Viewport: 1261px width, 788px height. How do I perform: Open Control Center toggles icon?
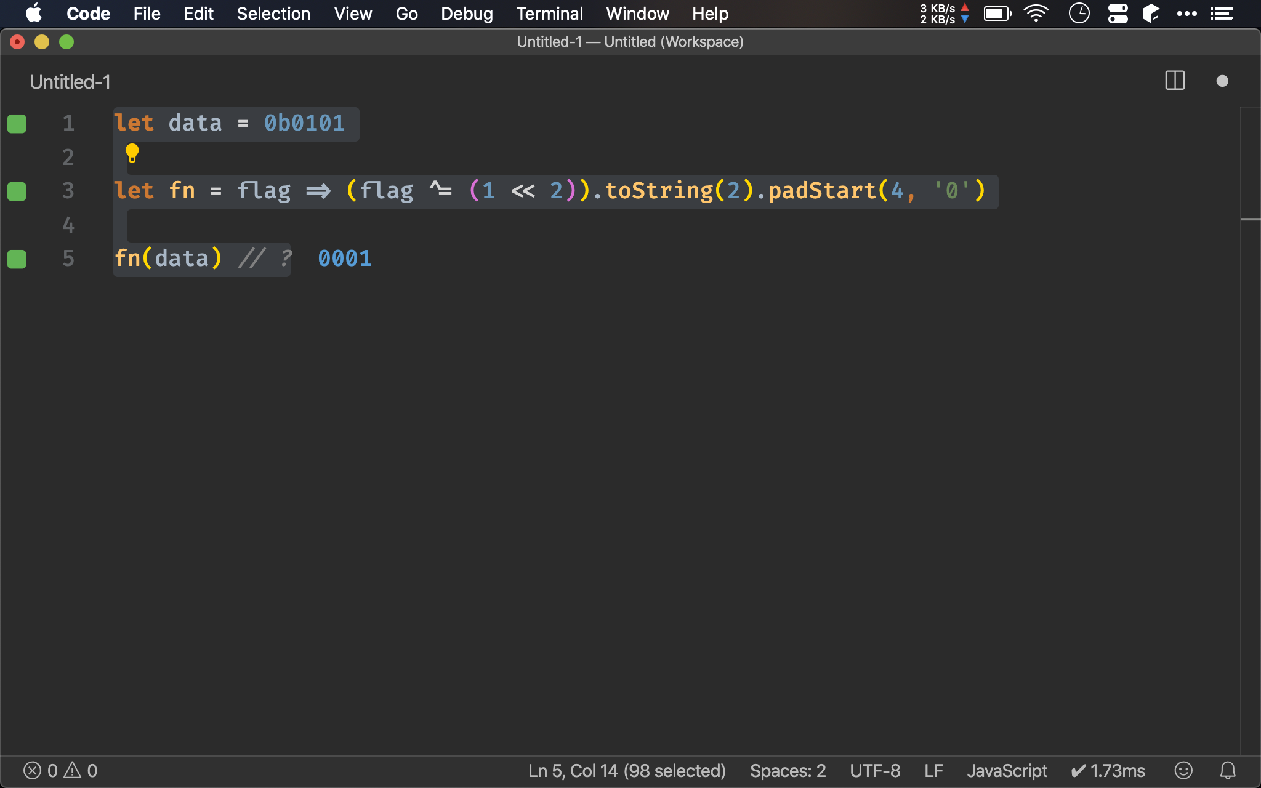pyautogui.click(x=1118, y=14)
